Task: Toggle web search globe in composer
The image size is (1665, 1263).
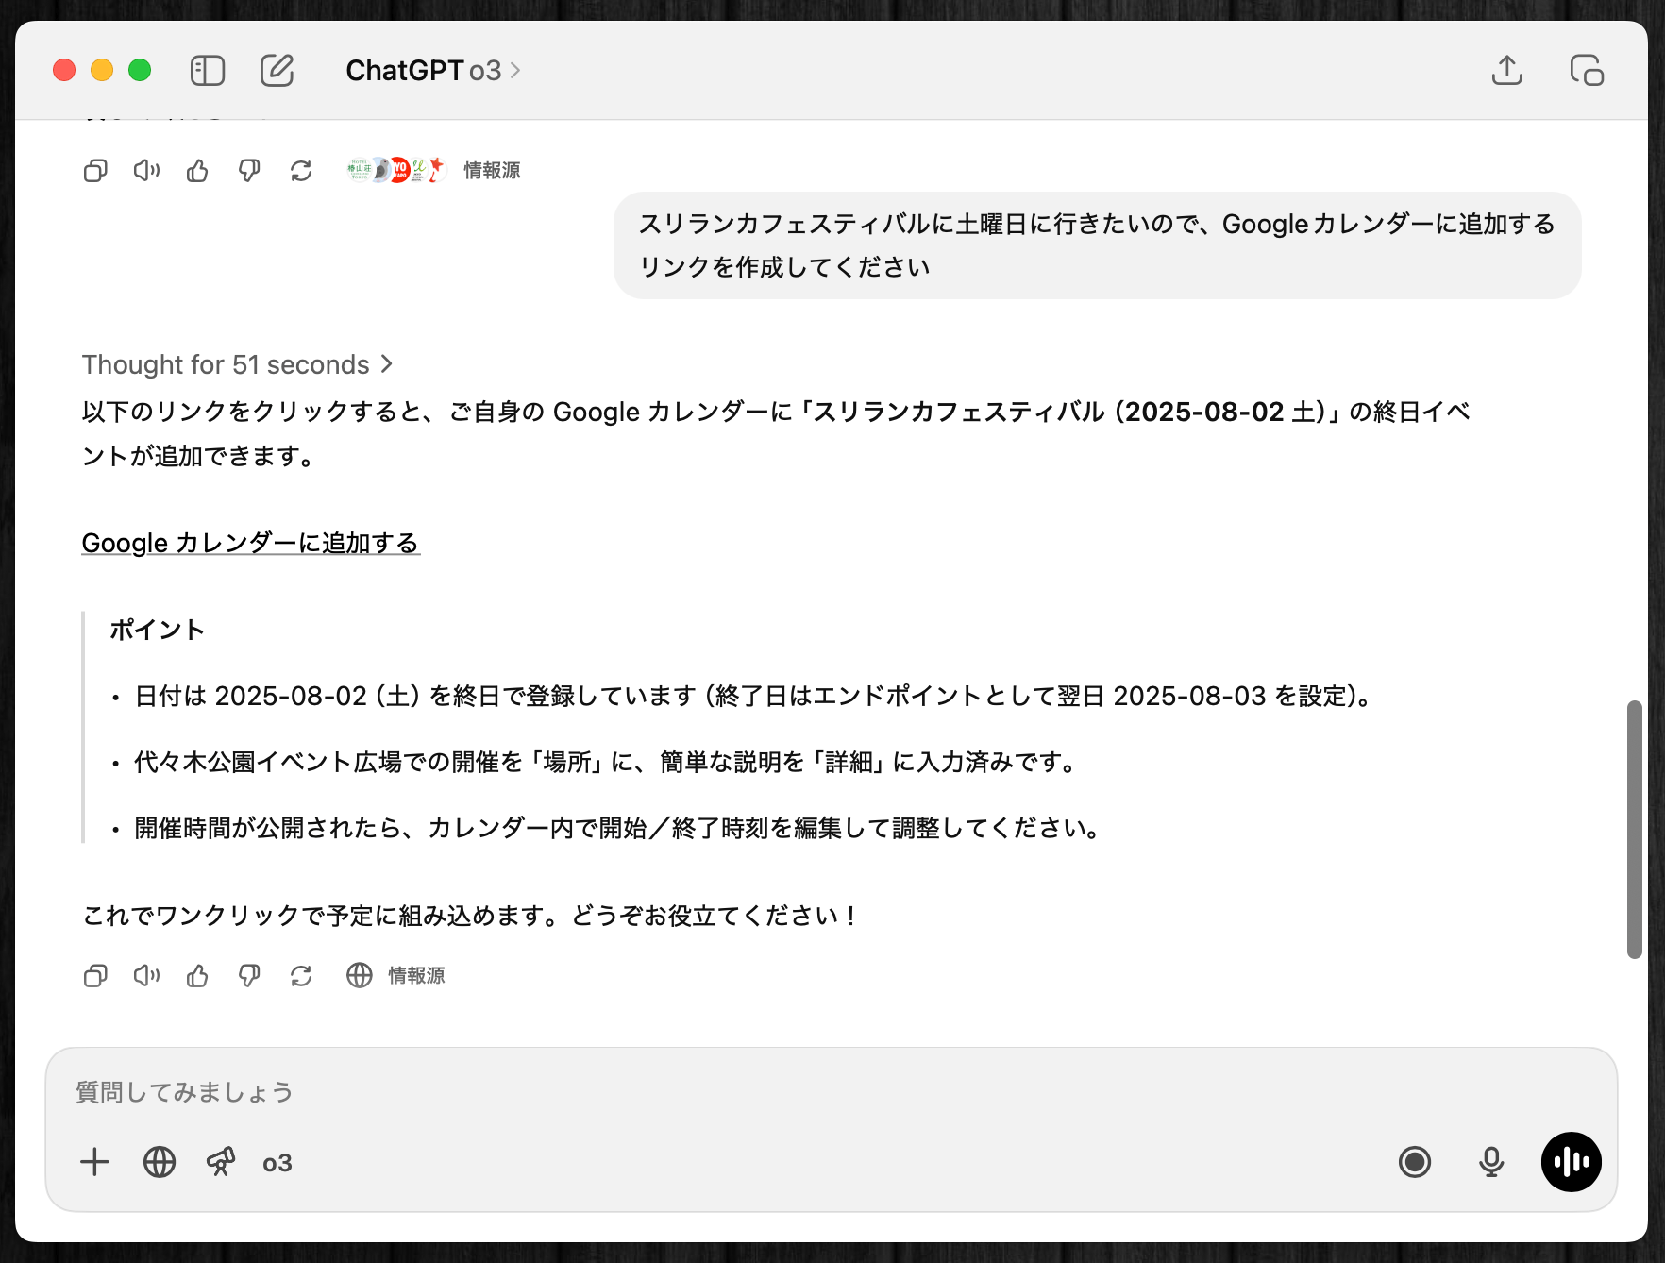Action: tap(160, 1162)
